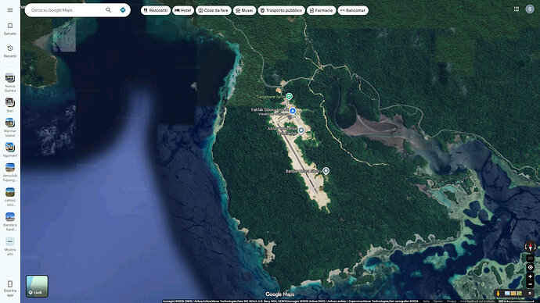540x303 pixels.
Task: Open recent place Aeroclub Tupung
Action: coord(10,173)
